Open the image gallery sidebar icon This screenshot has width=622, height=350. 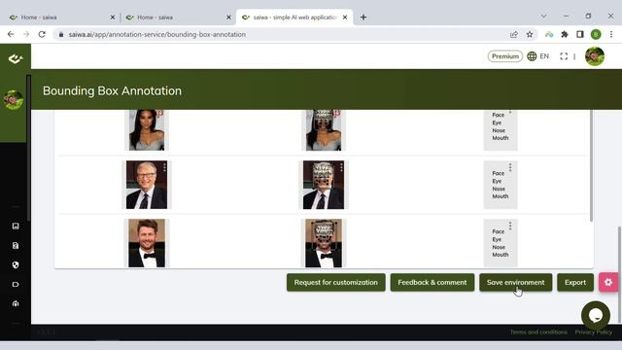16,226
